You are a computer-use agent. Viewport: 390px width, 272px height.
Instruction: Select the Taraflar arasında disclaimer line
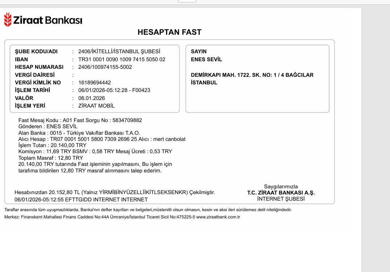coord(148,210)
